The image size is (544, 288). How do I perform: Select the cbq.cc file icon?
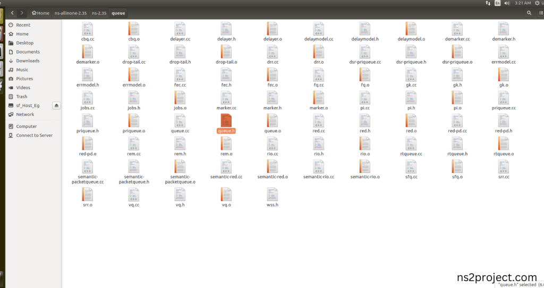[x=88, y=29]
